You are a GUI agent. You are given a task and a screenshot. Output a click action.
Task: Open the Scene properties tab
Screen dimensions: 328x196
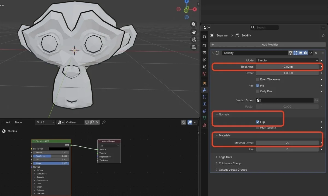(x=204, y=67)
